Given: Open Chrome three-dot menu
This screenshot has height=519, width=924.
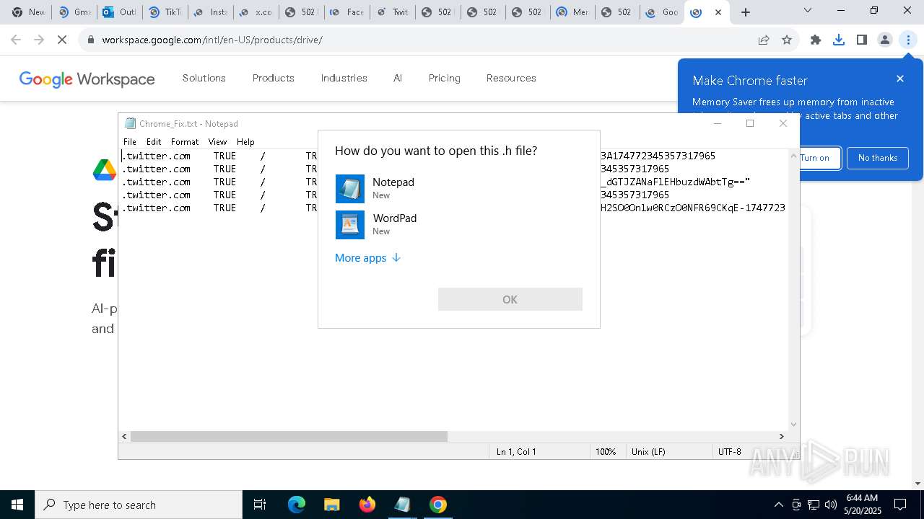Looking at the screenshot, I should click(908, 40).
